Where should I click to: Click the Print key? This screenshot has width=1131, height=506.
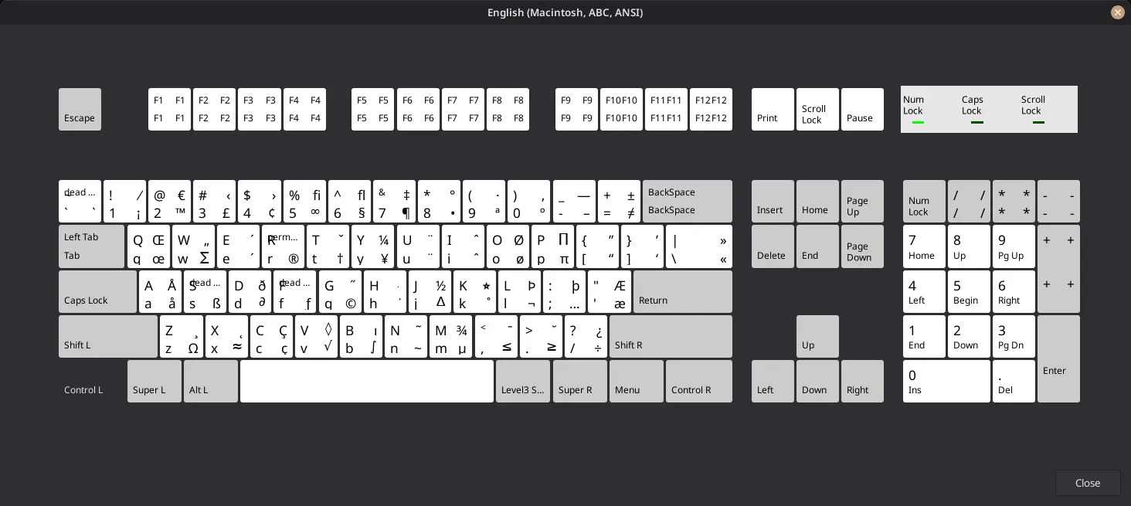773,109
